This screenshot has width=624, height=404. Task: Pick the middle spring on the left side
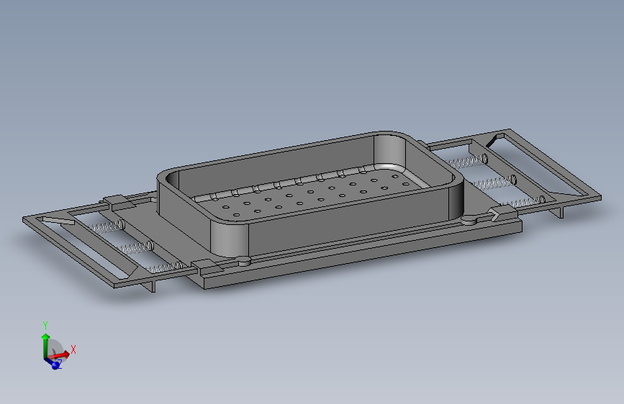click(x=137, y=248)
